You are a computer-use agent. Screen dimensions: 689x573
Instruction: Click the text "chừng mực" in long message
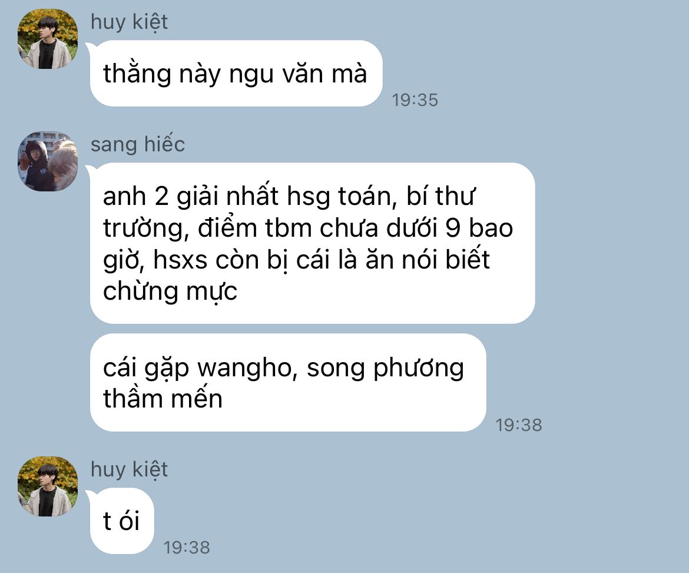(x=170, y=292)
